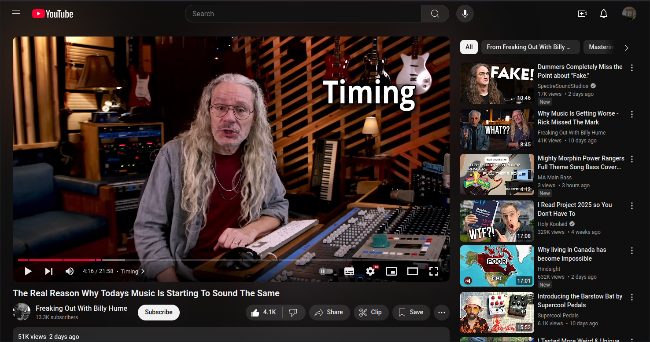This screenshot has width=650, height=342.
Task: Click the video progress bar
Action: [231, 260]
